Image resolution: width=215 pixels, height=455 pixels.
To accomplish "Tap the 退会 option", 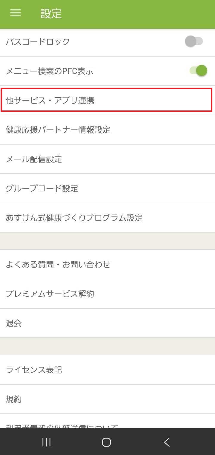I will tap(107, 323).
